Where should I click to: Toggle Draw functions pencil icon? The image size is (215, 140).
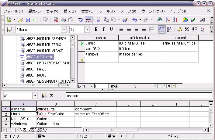(x=193, y=20)
